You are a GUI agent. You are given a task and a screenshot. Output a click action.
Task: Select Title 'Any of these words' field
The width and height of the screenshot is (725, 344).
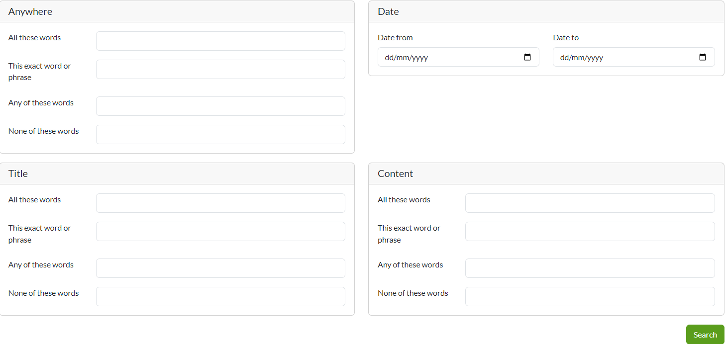tap(220, 268)
